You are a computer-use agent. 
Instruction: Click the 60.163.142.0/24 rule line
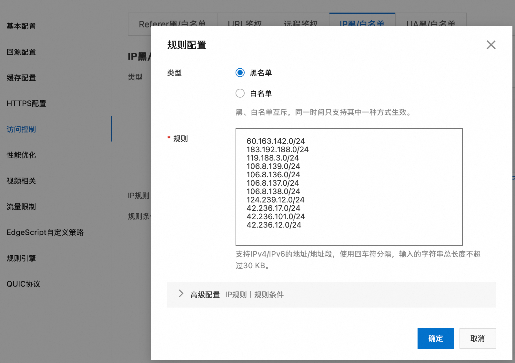[x=276, y=141]
